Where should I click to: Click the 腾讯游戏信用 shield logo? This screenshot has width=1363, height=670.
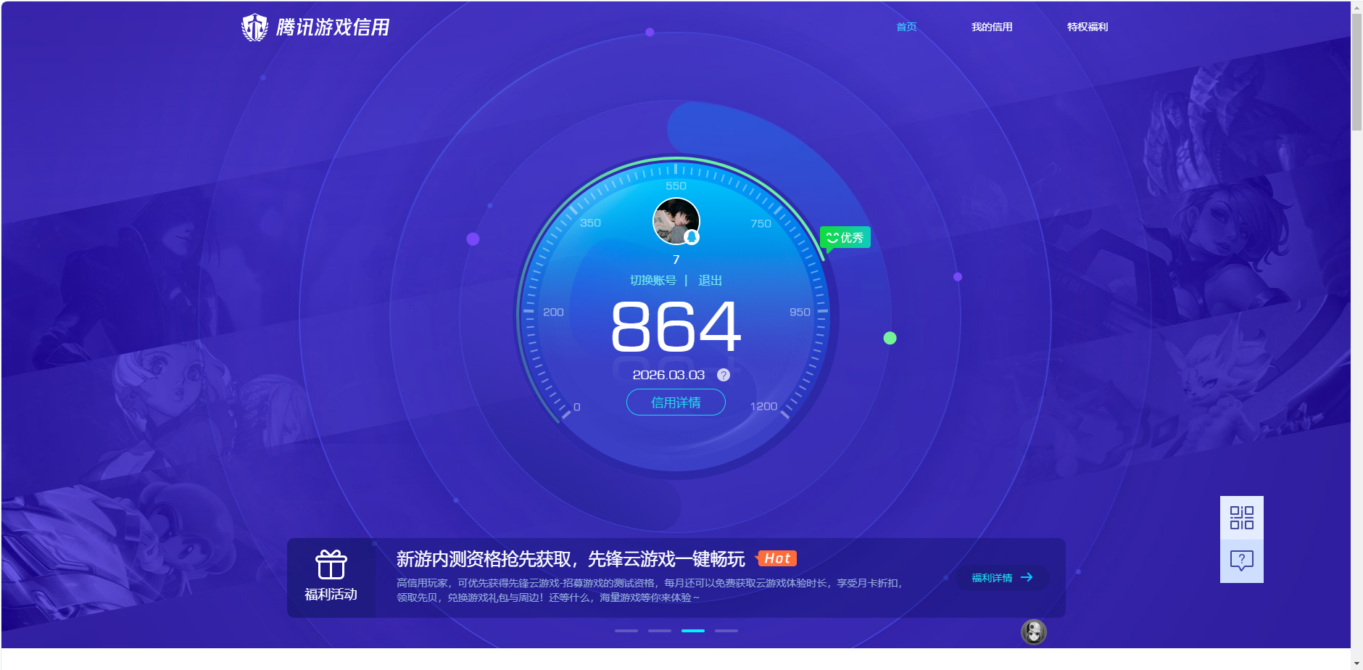pos(255,26)
